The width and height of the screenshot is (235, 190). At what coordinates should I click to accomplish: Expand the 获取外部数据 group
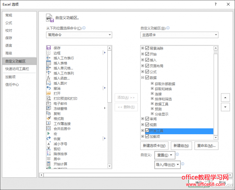click(x=152, y=83)
